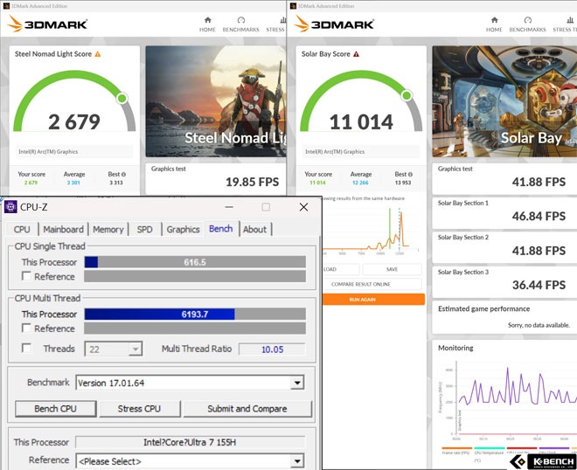Click the Multi Thread Ratio 10.05 field
The image size is (577, 470).
point(272,349)
